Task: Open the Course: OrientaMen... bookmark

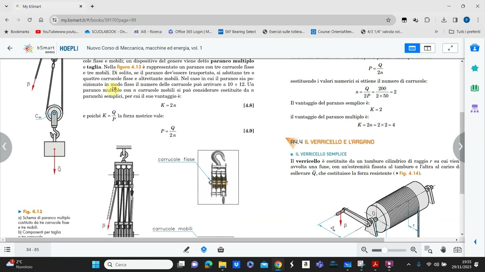Action: point(333,32)
